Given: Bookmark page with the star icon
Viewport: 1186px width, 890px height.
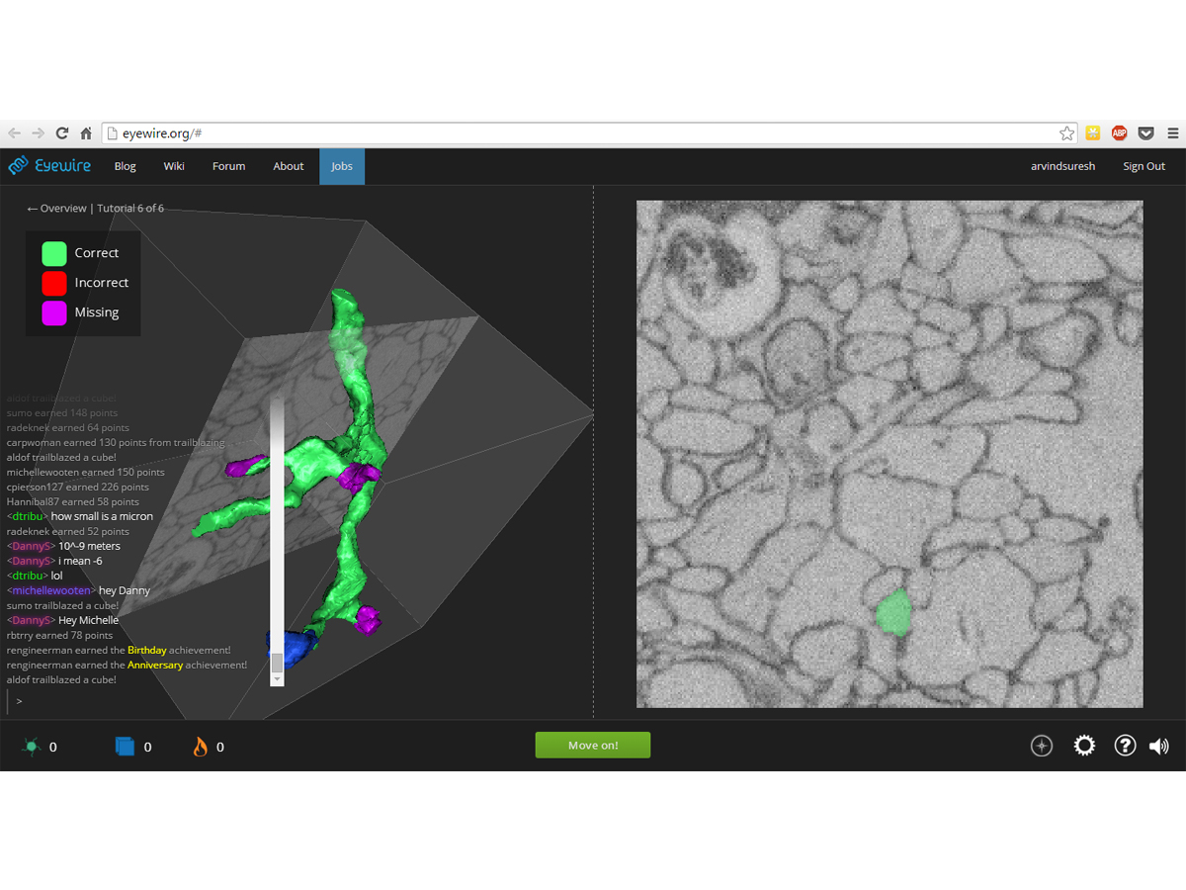Looking at the screenshot, I should (1066, 133).
